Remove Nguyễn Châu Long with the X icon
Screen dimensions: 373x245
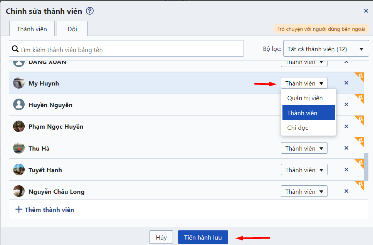(x=346, y=191)
